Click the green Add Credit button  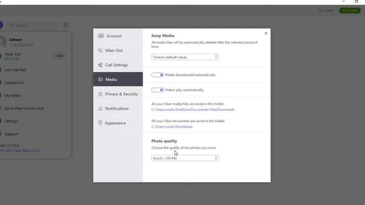pos(350,10)
